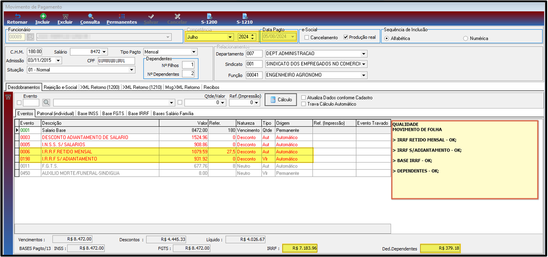548x257 pixels.
Task: Open the Departamento DEPT.ADMINISTRACAO dropdown
Action: pyautogui.click(x=364, y=54)
